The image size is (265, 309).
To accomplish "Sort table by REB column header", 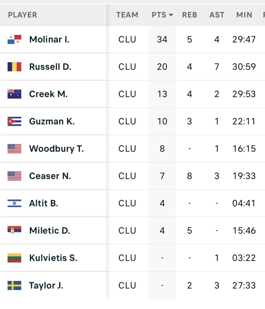I will [190, 15].
